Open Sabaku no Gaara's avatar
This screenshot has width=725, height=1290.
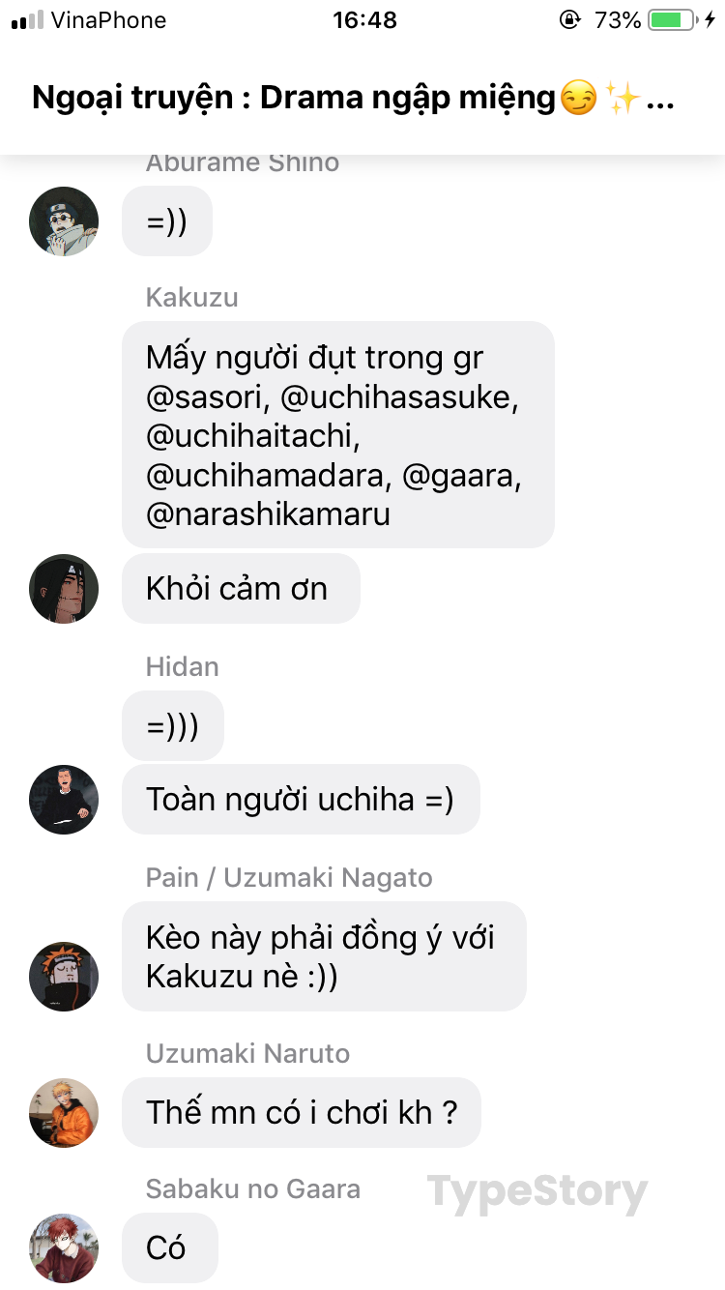64,1248
